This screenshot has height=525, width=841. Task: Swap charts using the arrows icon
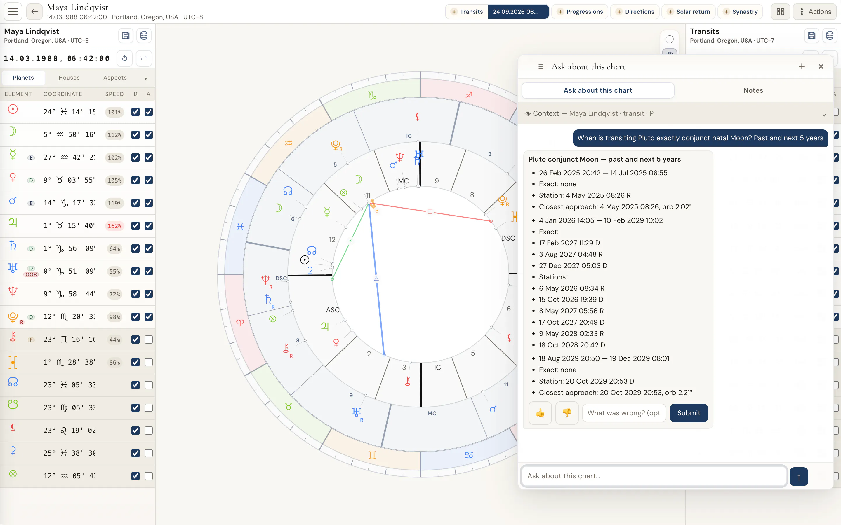coord(144,58)
